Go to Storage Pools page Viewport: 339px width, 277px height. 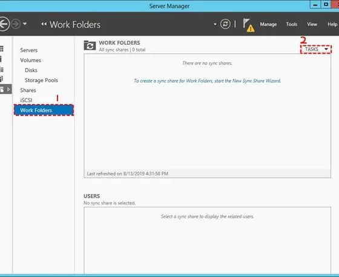click(x=41, y=80)
